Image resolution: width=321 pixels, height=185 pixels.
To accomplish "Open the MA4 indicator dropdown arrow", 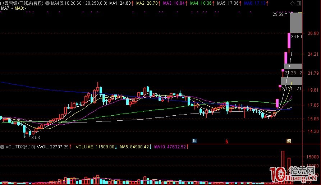I will click(x=47, y=3).
